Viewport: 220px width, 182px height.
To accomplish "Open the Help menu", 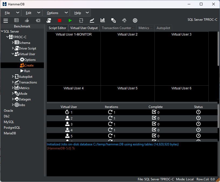I will (80, 13).
